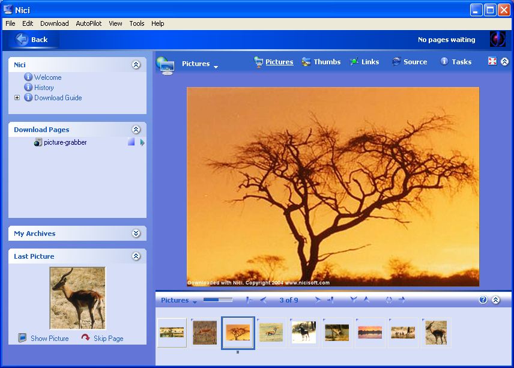Collapse the Download Pages panel
Screen dimensions: 514x368
tap(136, 130)
